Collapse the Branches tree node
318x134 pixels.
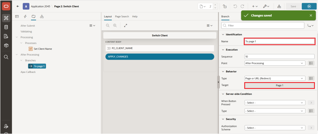(x=21, y=61)
